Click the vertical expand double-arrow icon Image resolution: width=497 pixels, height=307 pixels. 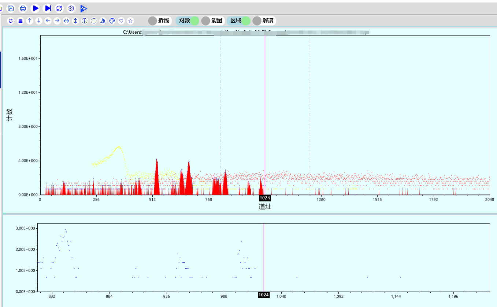[x=75, y=21]
